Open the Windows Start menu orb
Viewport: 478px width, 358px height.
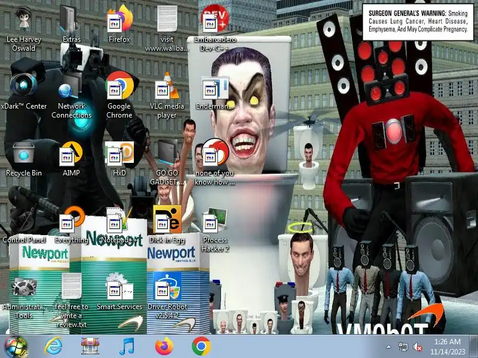[x=16, y=347]
